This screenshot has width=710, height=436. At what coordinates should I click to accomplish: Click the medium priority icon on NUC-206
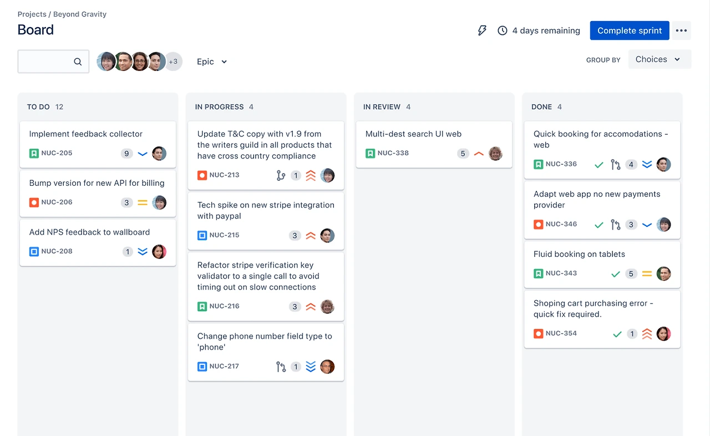tap(143, 202)
